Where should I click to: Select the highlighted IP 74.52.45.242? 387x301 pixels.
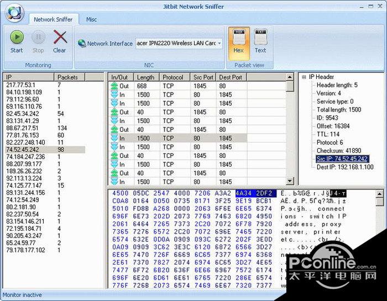(x=45, y=149)
